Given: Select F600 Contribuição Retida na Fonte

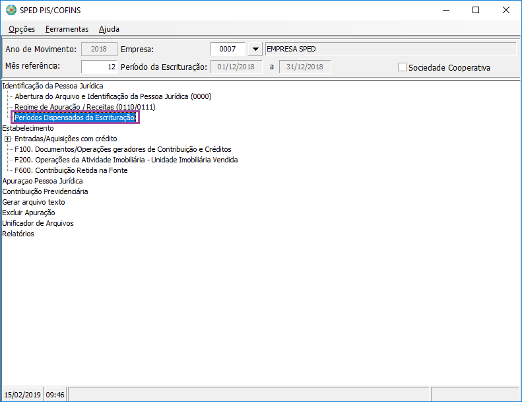Looking at the screenshot, I should (x=71, y=170).
